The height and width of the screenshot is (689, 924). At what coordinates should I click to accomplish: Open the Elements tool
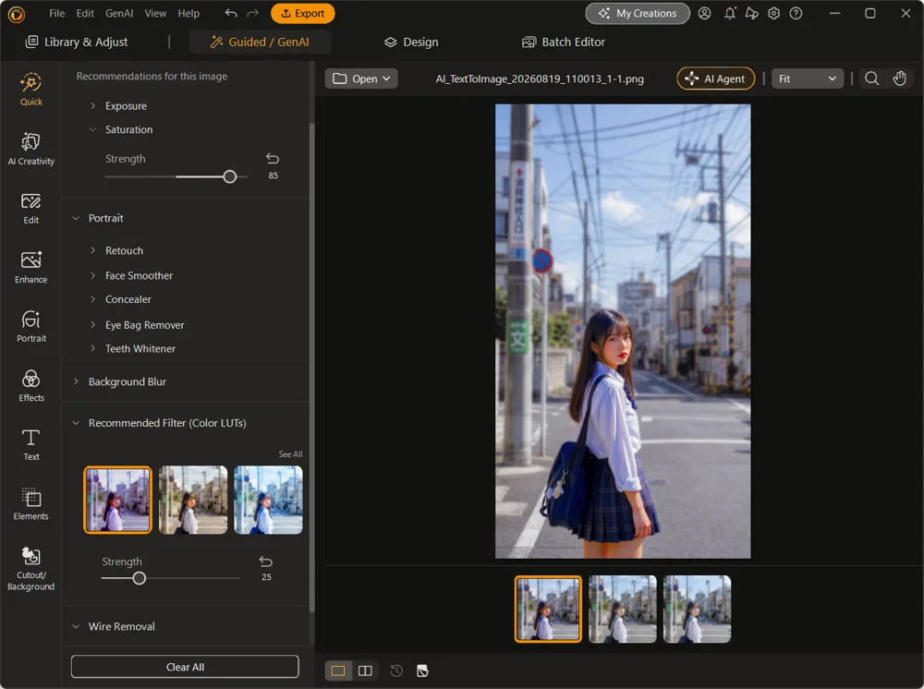(30, 504)
